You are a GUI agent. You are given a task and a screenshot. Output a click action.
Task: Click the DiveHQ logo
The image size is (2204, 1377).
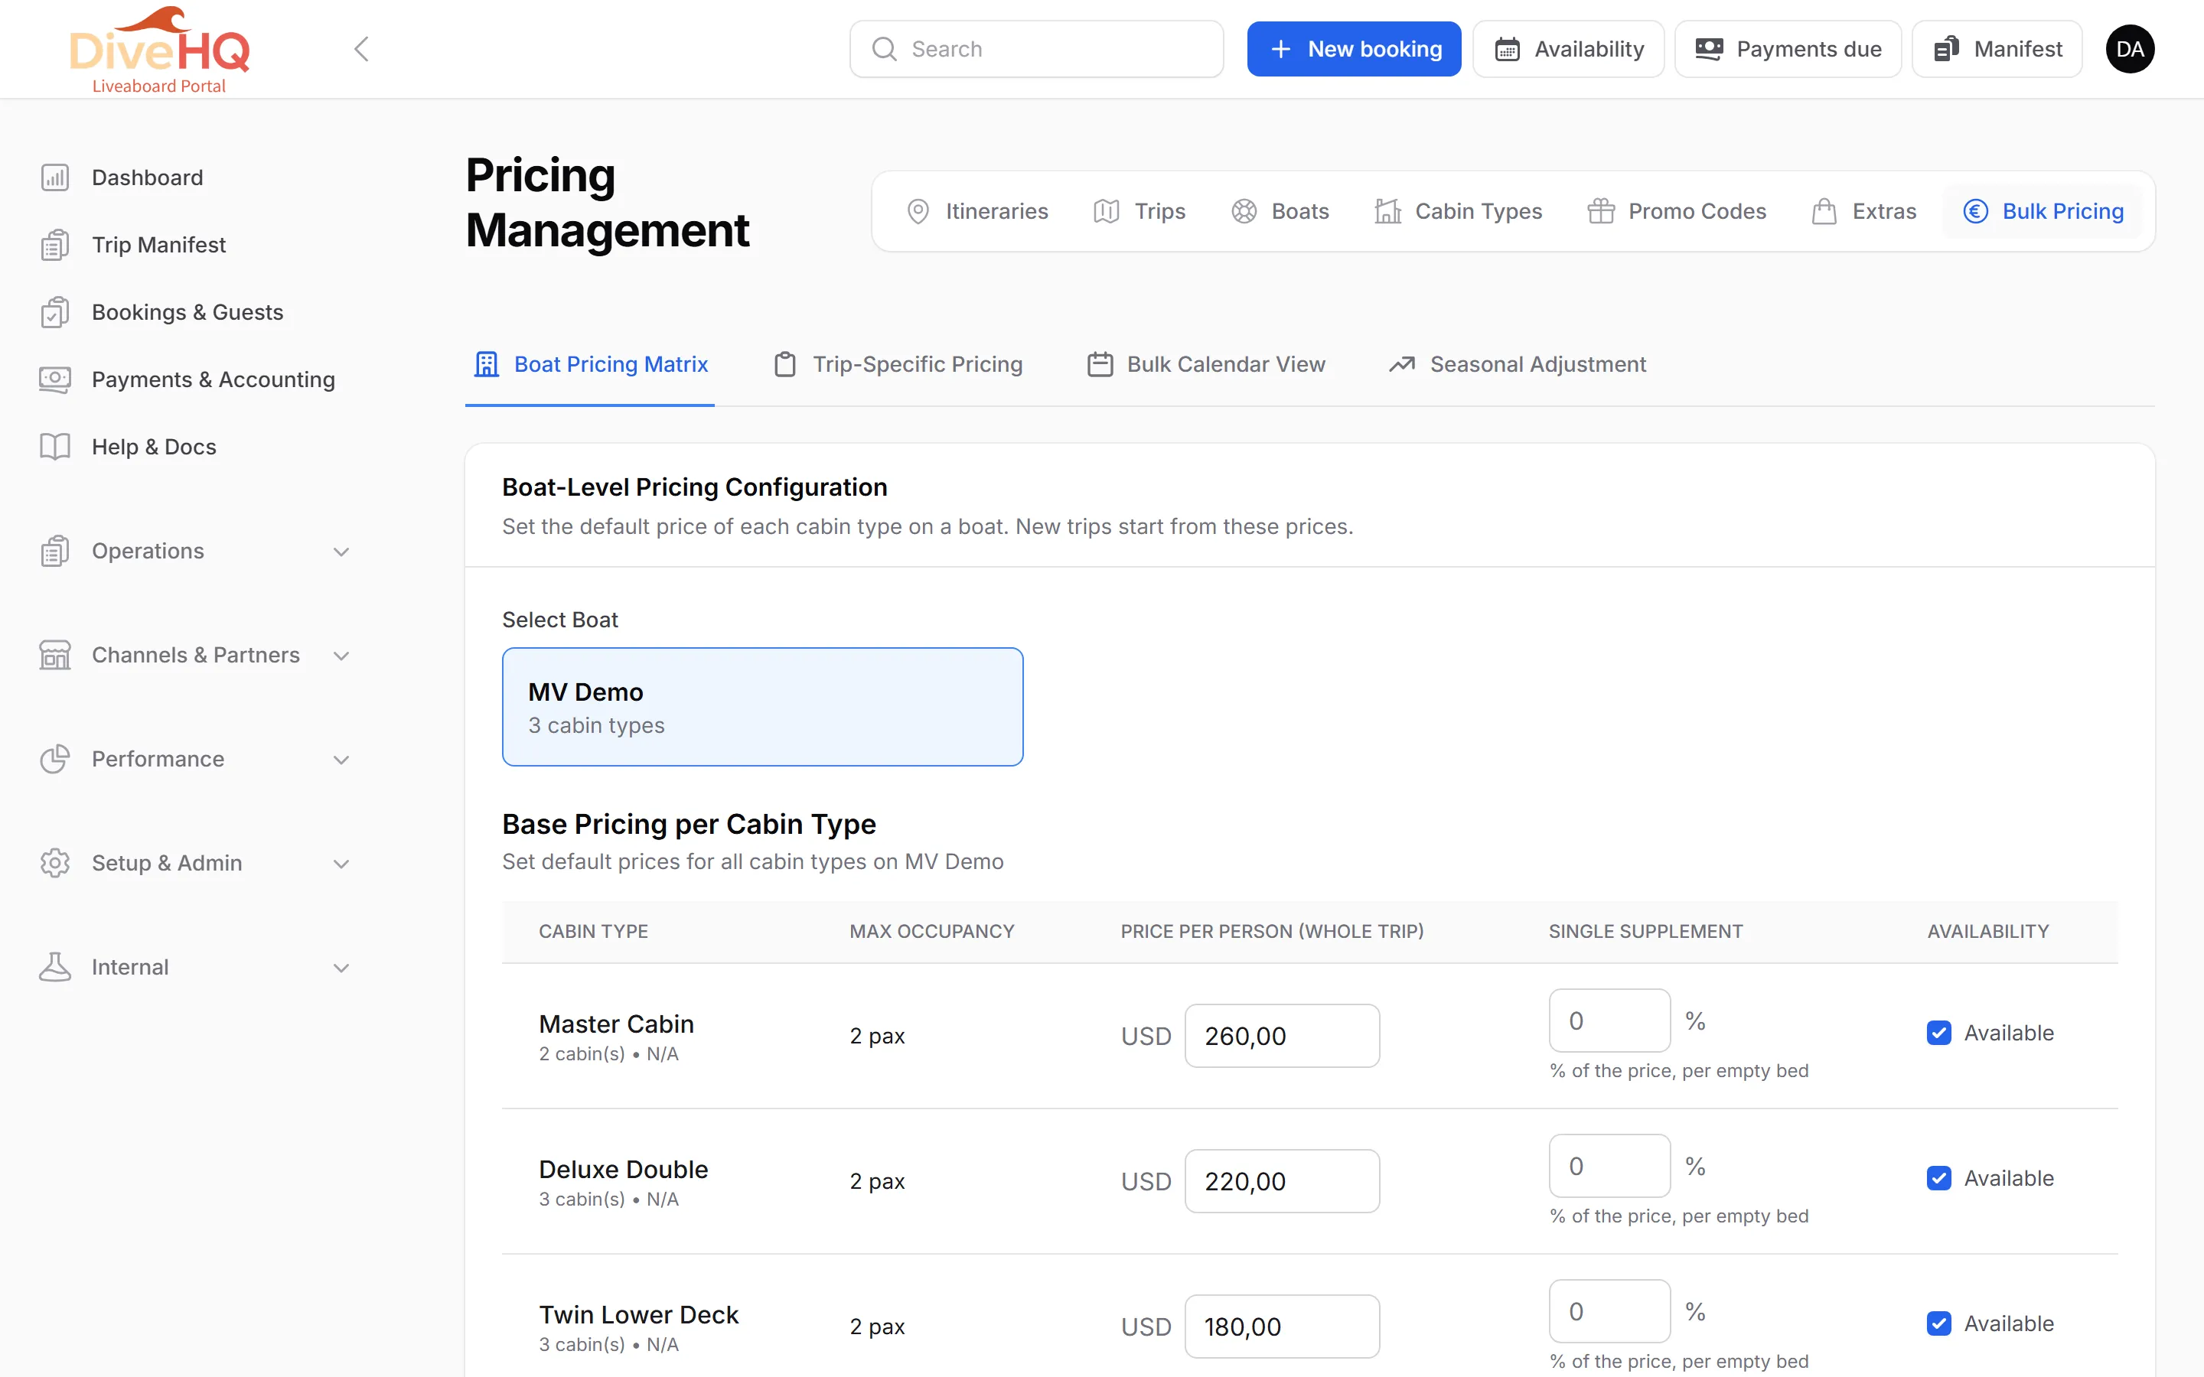click(159, 49)
